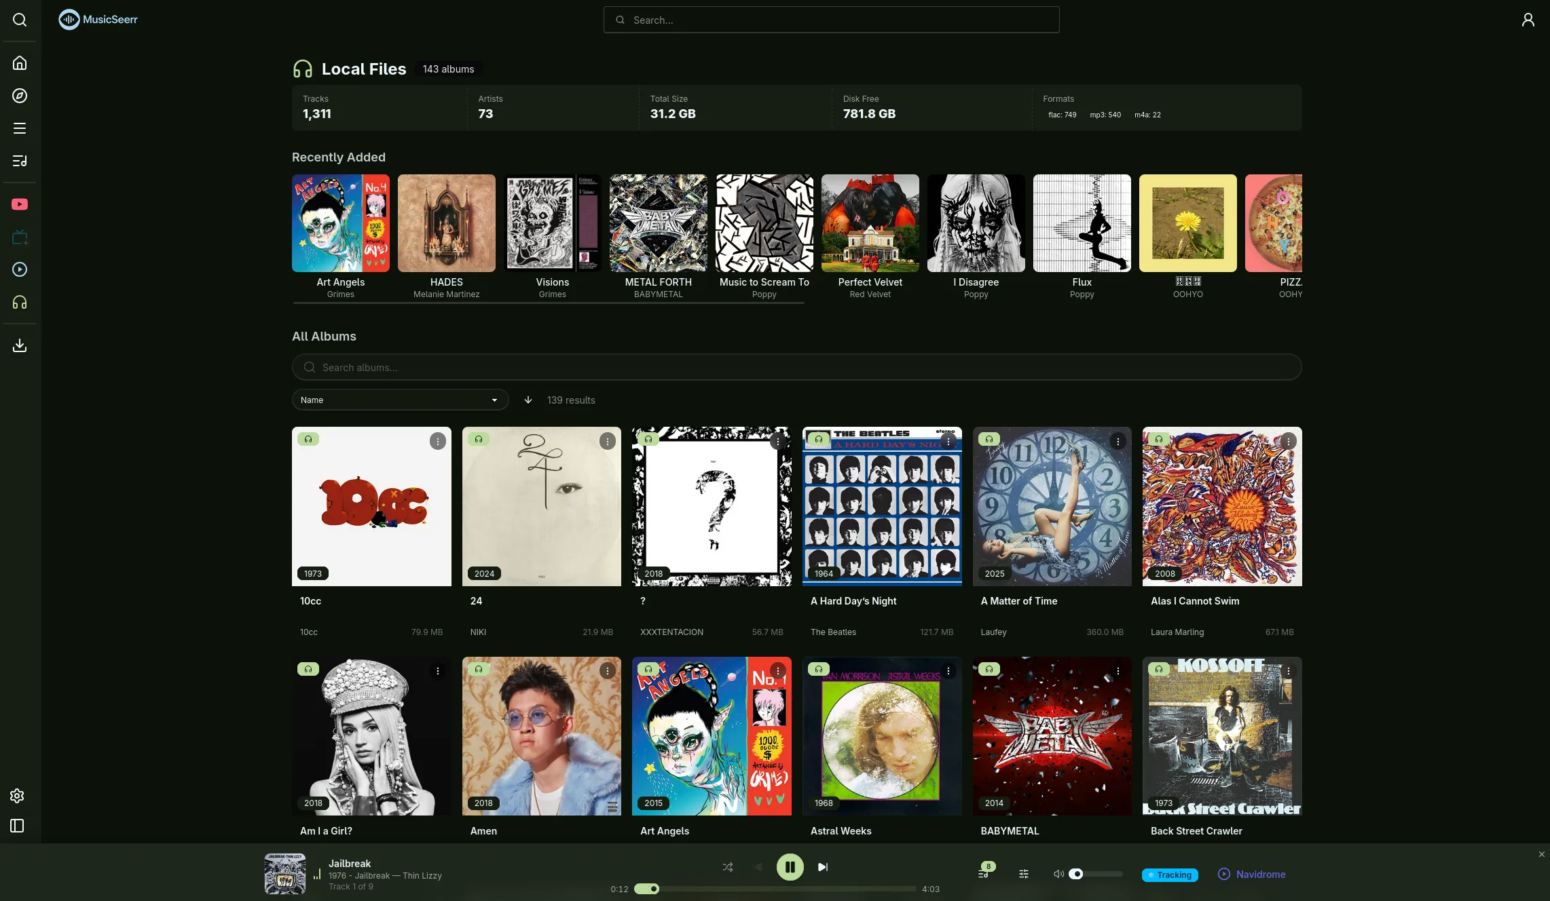Mute the volume with the speaker icon
1550x901 pixels.
point(1058,874)
